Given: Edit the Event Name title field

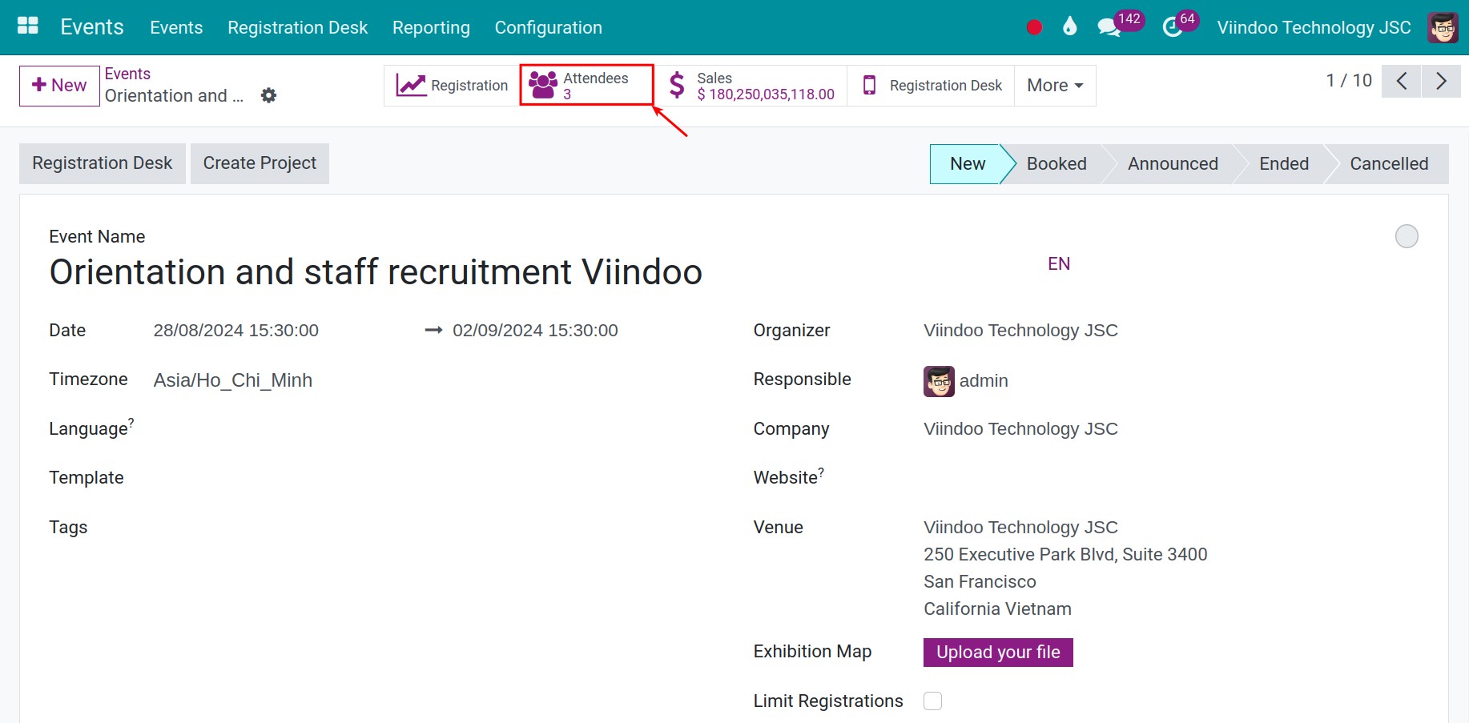Looking at the screenshot, I should 376,272.
